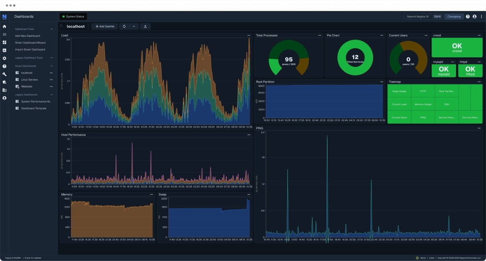Open the Websites dashboard options menu
The height and width of the screenshot is (261, 486).
(51, 86)
